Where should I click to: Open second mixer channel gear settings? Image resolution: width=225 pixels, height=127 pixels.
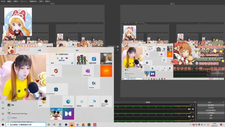point(193,117)
